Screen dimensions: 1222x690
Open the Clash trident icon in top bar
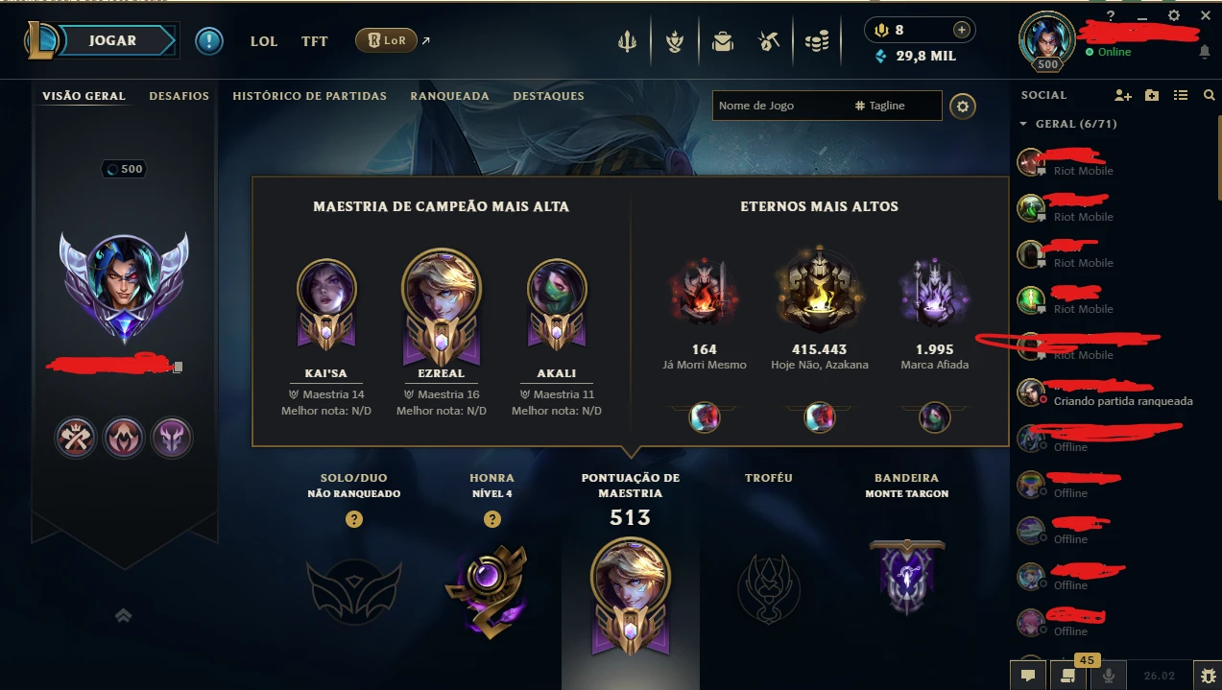pos(627,41)
